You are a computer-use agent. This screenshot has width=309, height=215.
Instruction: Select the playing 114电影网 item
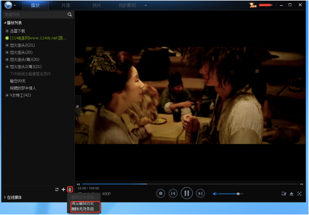[x=38, y=38]
